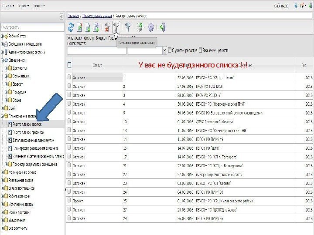Screen dimensions: 314x235
Task: Click the create new document icon
Action: [88, 27]
